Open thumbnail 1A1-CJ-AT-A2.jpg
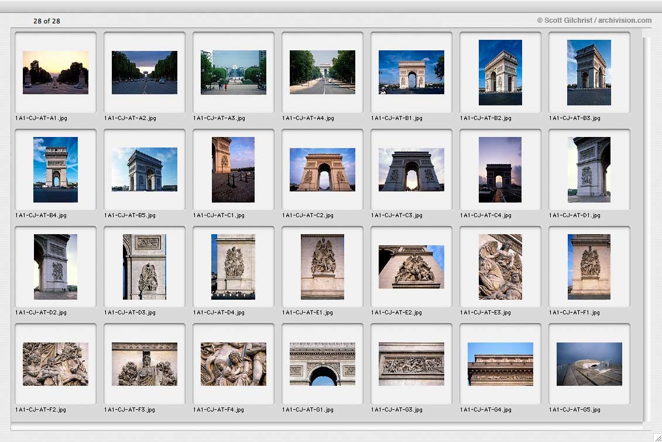The height and width of the screenshot is (442, 662). pyautogui.click(x=145, y=72)
